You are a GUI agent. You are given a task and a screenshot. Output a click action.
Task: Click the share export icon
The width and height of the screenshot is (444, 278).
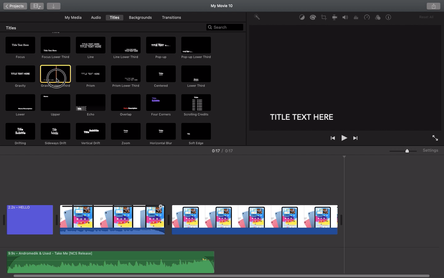[x=434, y=6]
